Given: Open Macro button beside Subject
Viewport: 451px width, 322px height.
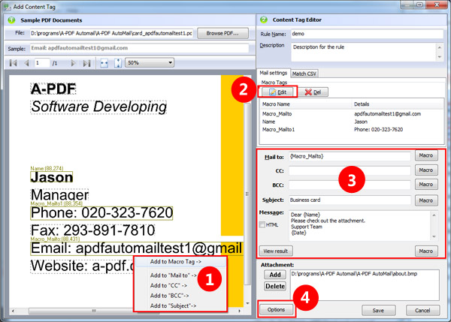Looking at the screenshot, I should (426, 200).
